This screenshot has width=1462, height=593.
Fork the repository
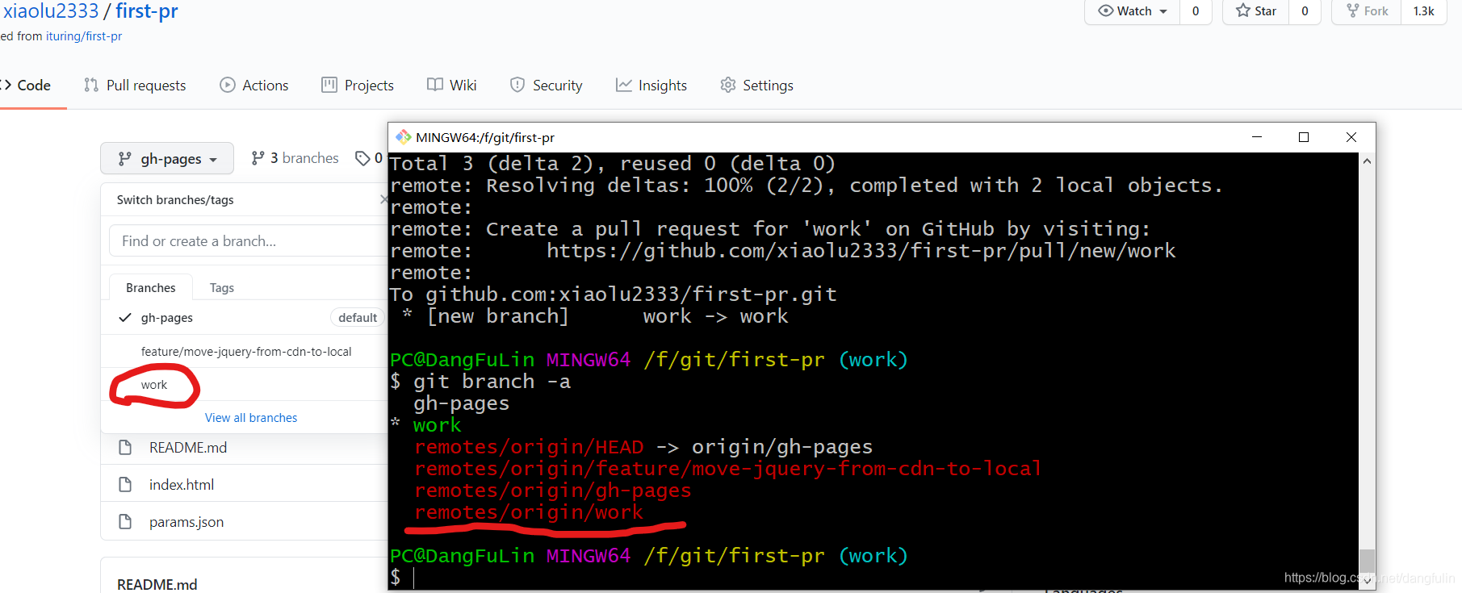(1366, 11)
